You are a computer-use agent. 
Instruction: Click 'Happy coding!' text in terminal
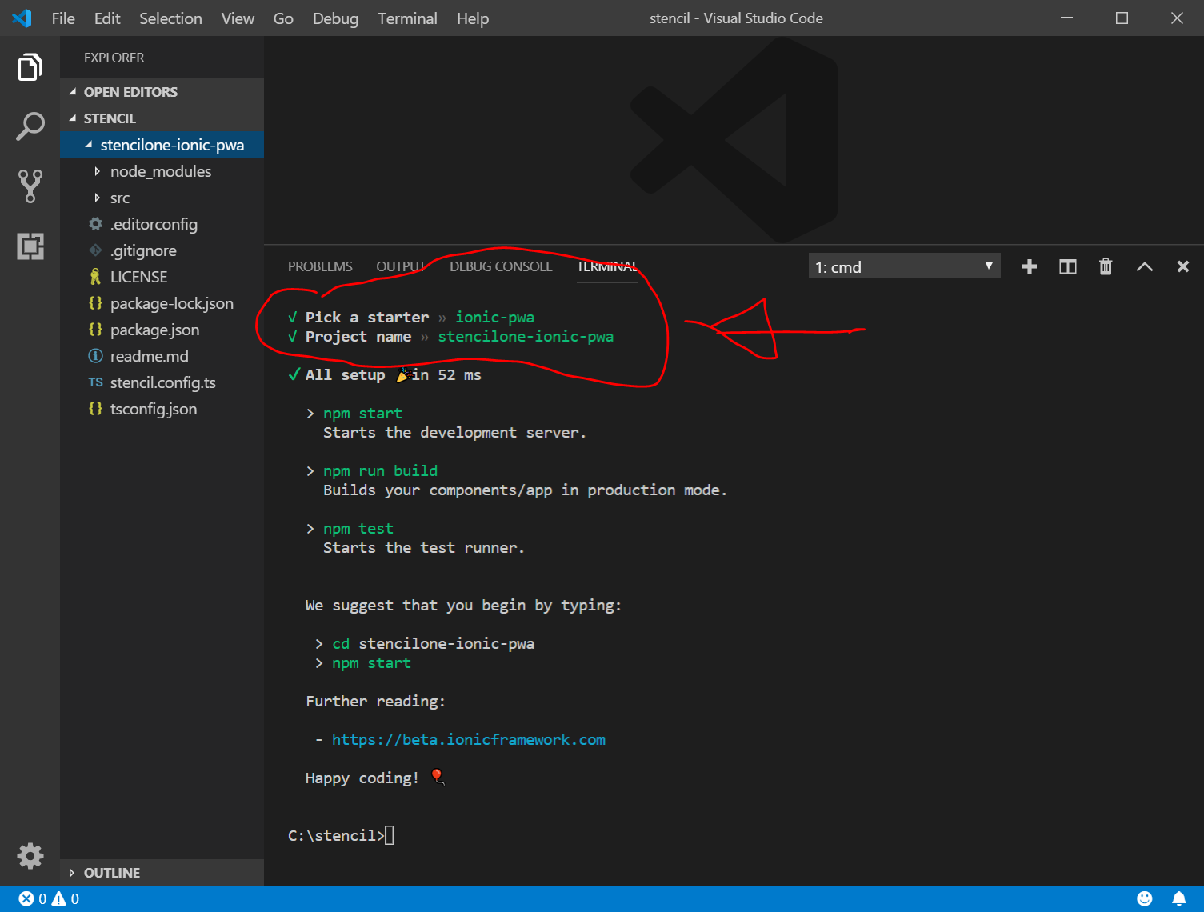pos(362,778)
